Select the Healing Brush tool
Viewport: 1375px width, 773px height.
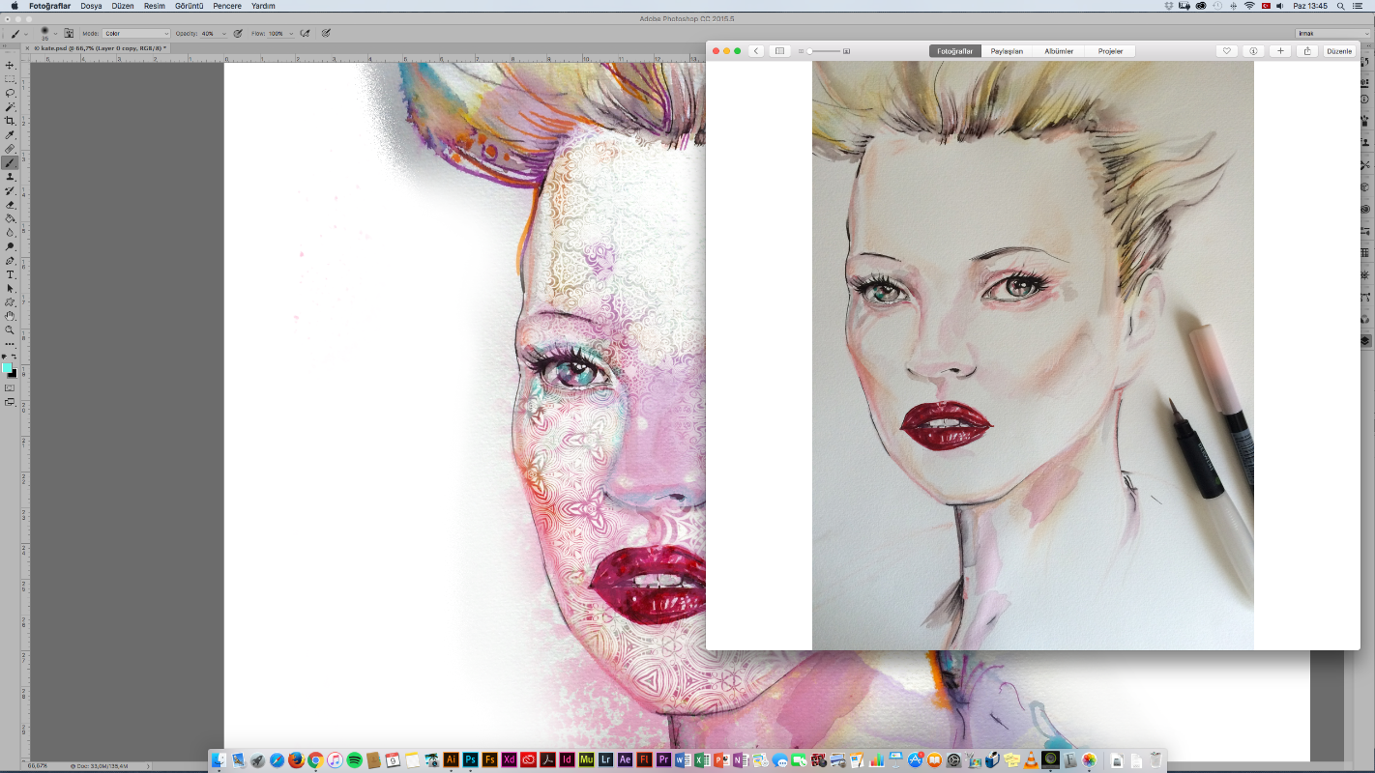coord(10,149)
